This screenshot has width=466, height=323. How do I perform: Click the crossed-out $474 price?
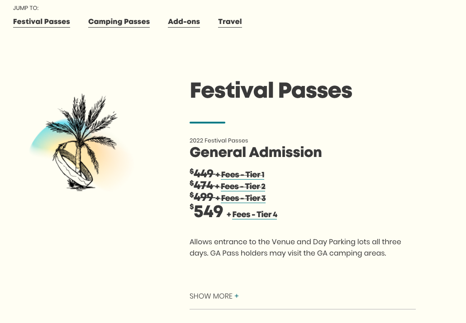[203, 186]
